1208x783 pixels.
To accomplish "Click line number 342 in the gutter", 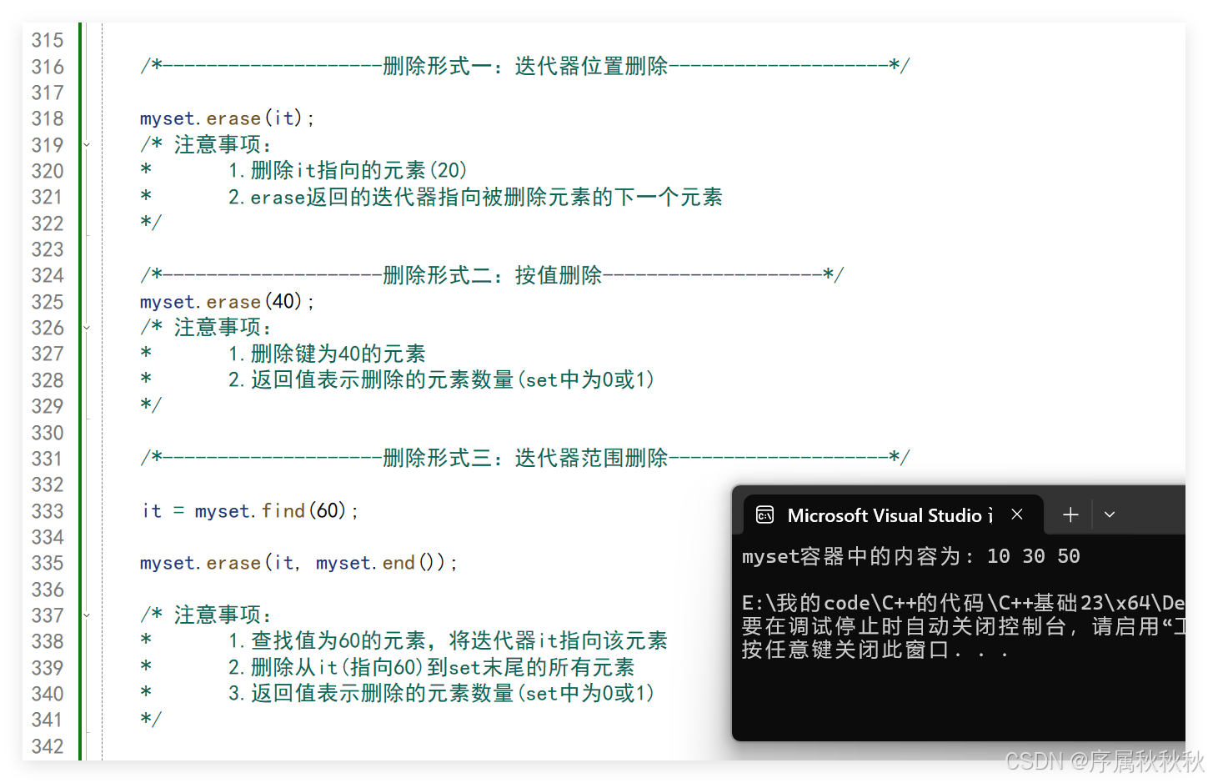I will pyautogui.click(x=48, y=746).
